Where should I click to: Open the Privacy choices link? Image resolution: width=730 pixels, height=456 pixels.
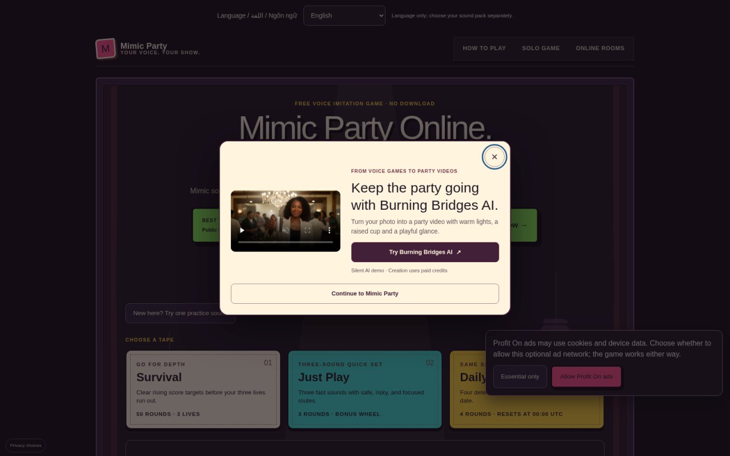tap(26, 446)
